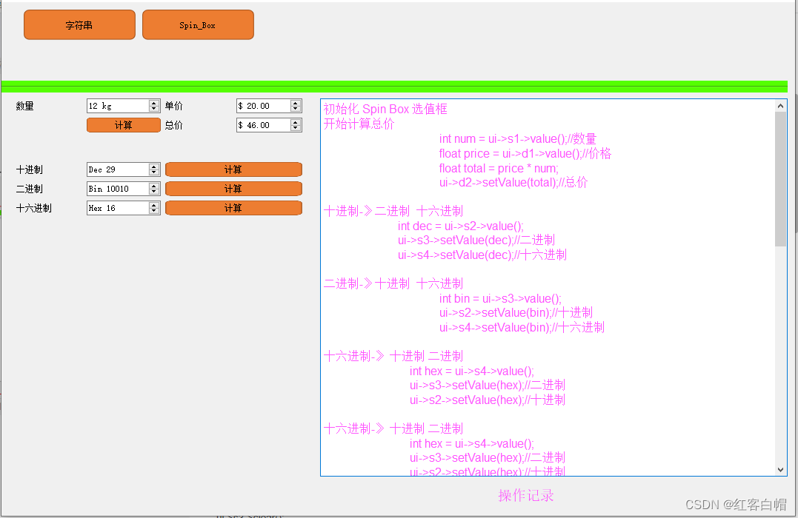Screen dimensions: 798x518
Task: Click the 总价 label
Action: (174, 125)
